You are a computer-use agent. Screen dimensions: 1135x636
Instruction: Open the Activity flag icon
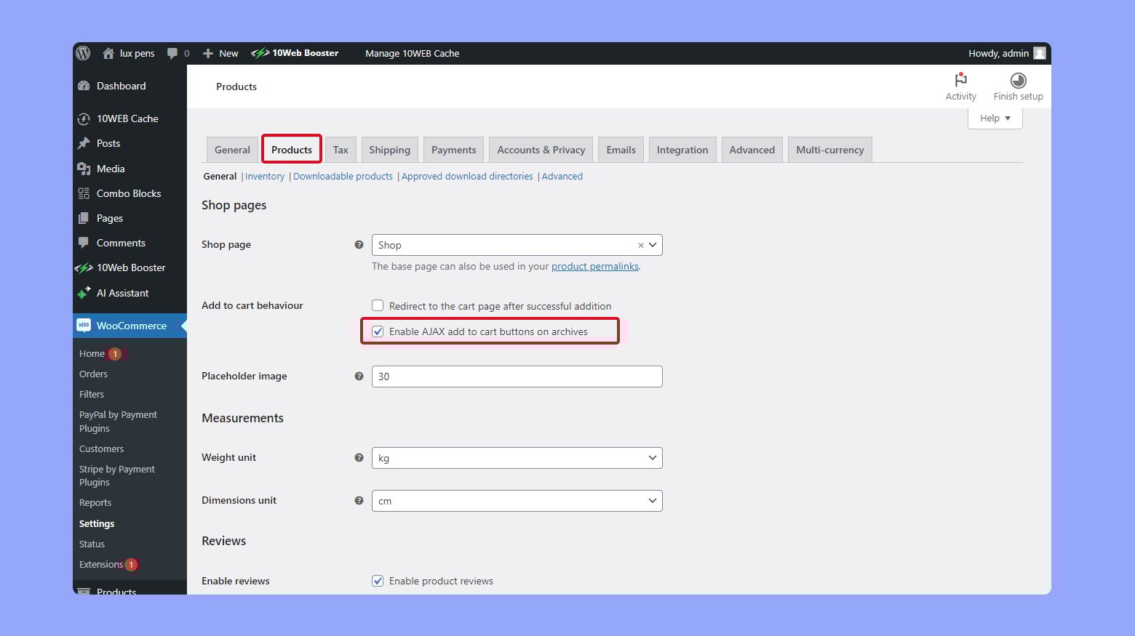coord(960,81)
